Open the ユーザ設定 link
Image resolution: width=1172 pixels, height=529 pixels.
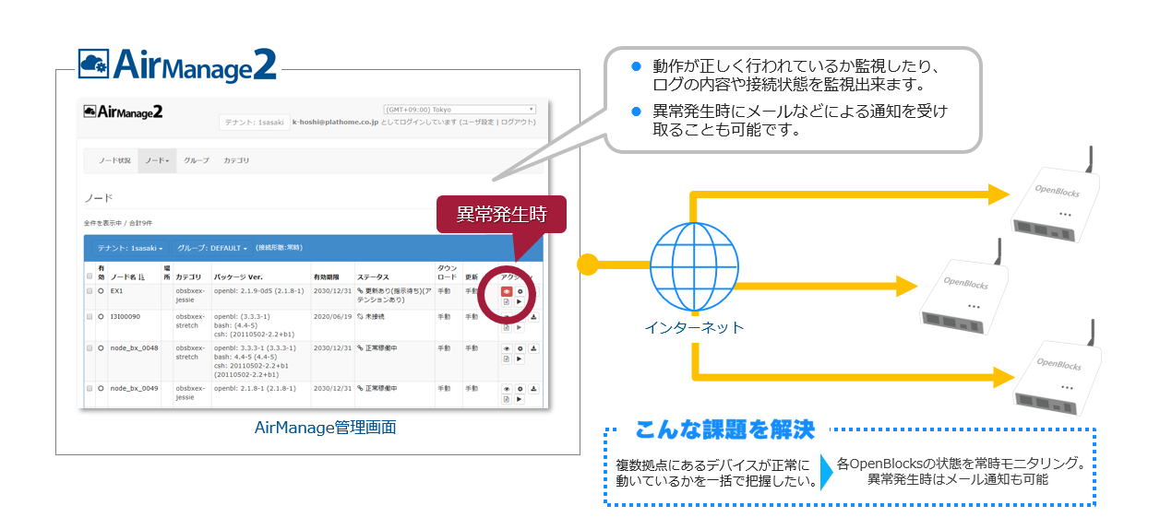click(477, 122)
